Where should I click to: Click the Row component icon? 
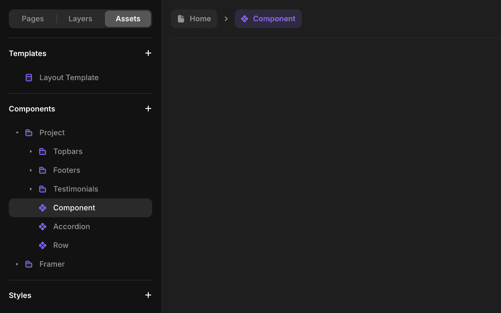[x=43, y=245]
